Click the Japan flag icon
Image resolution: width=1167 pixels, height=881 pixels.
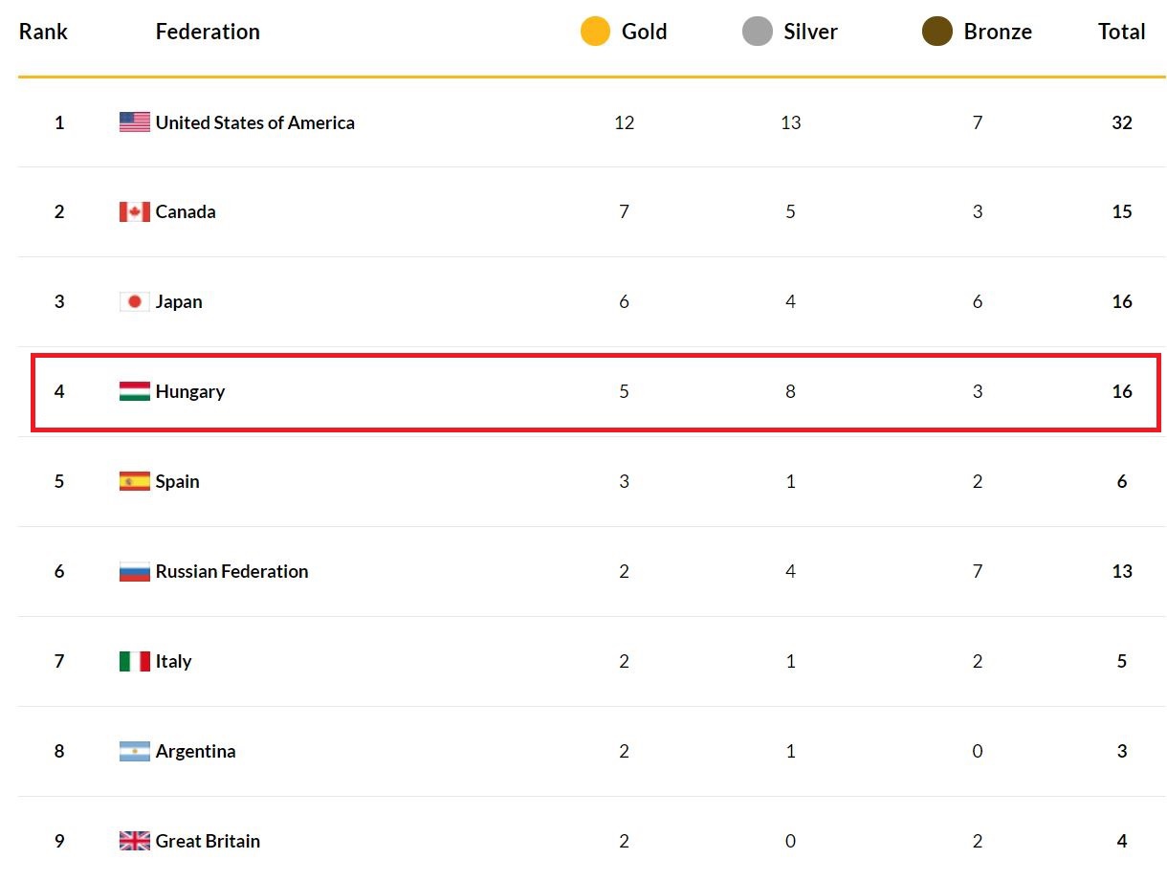(134, 302)
